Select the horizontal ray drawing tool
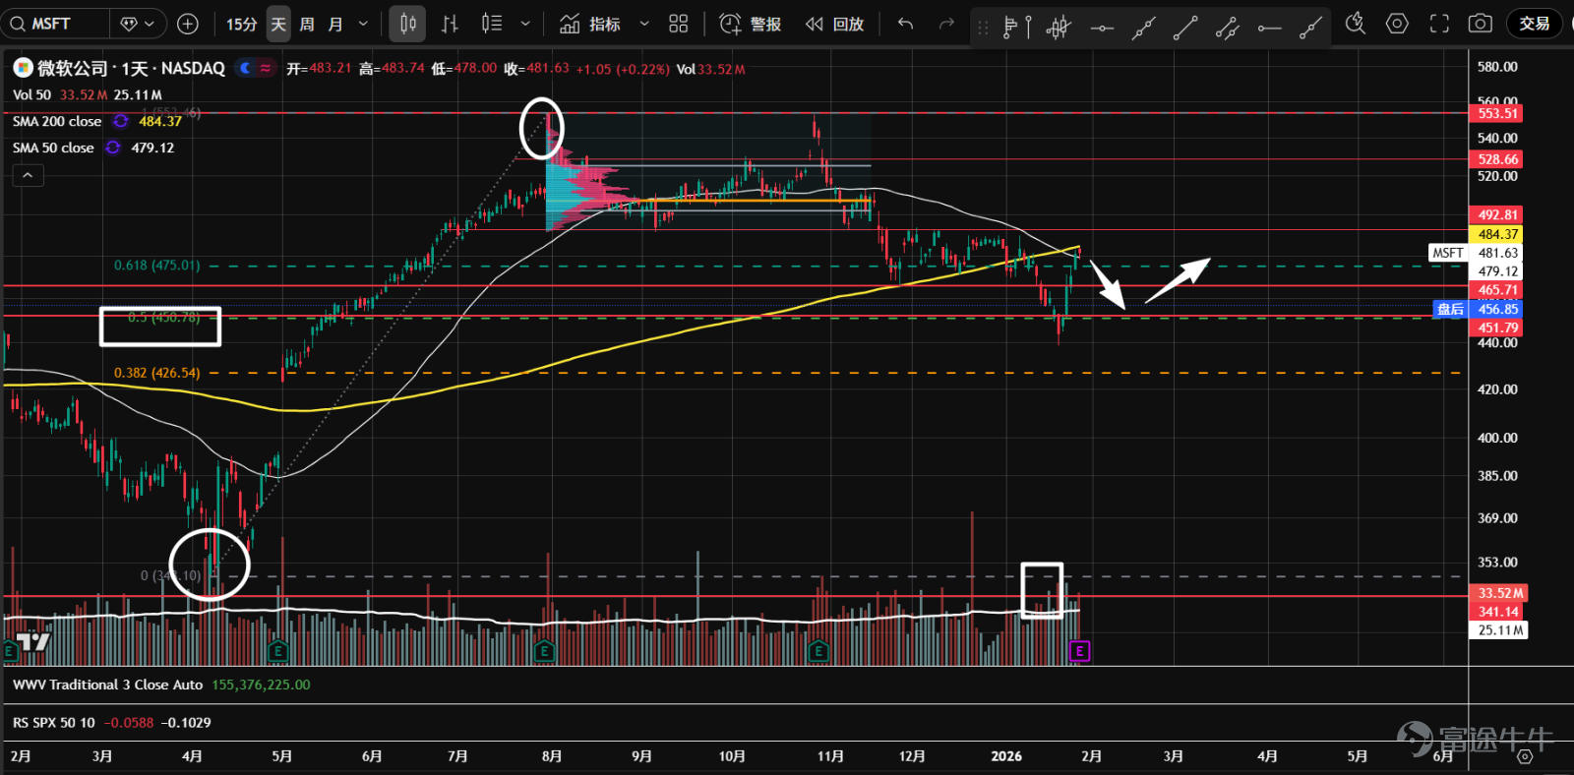 (1269, 27)
